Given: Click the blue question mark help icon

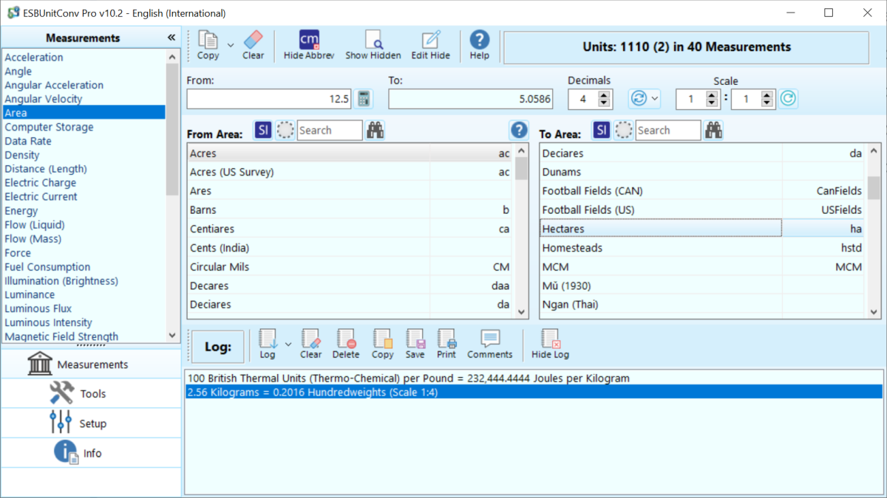Looking at the screenshot, I should [519, 131].
